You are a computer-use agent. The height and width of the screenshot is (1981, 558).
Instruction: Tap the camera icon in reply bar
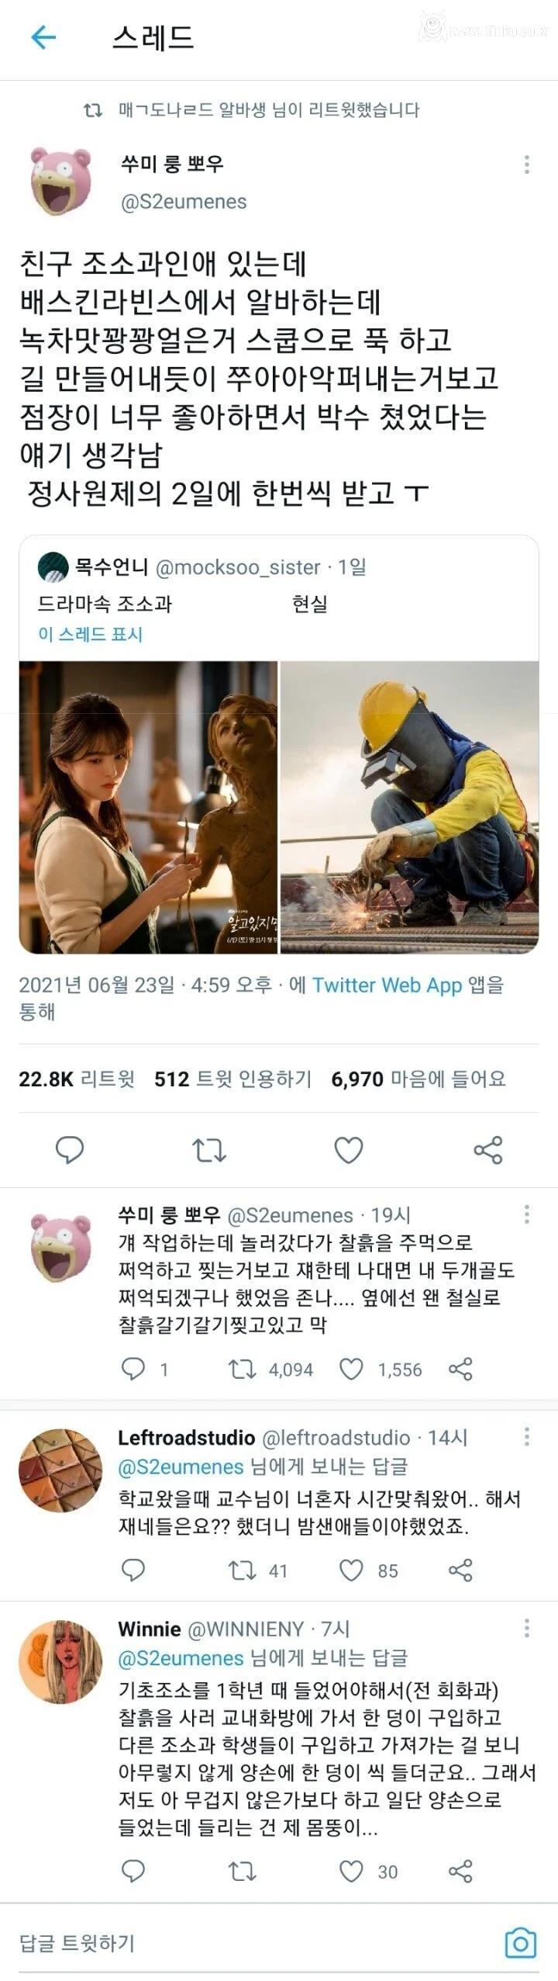coord(520,1942)
